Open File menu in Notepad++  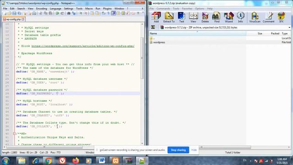click(x=5, y=9)
